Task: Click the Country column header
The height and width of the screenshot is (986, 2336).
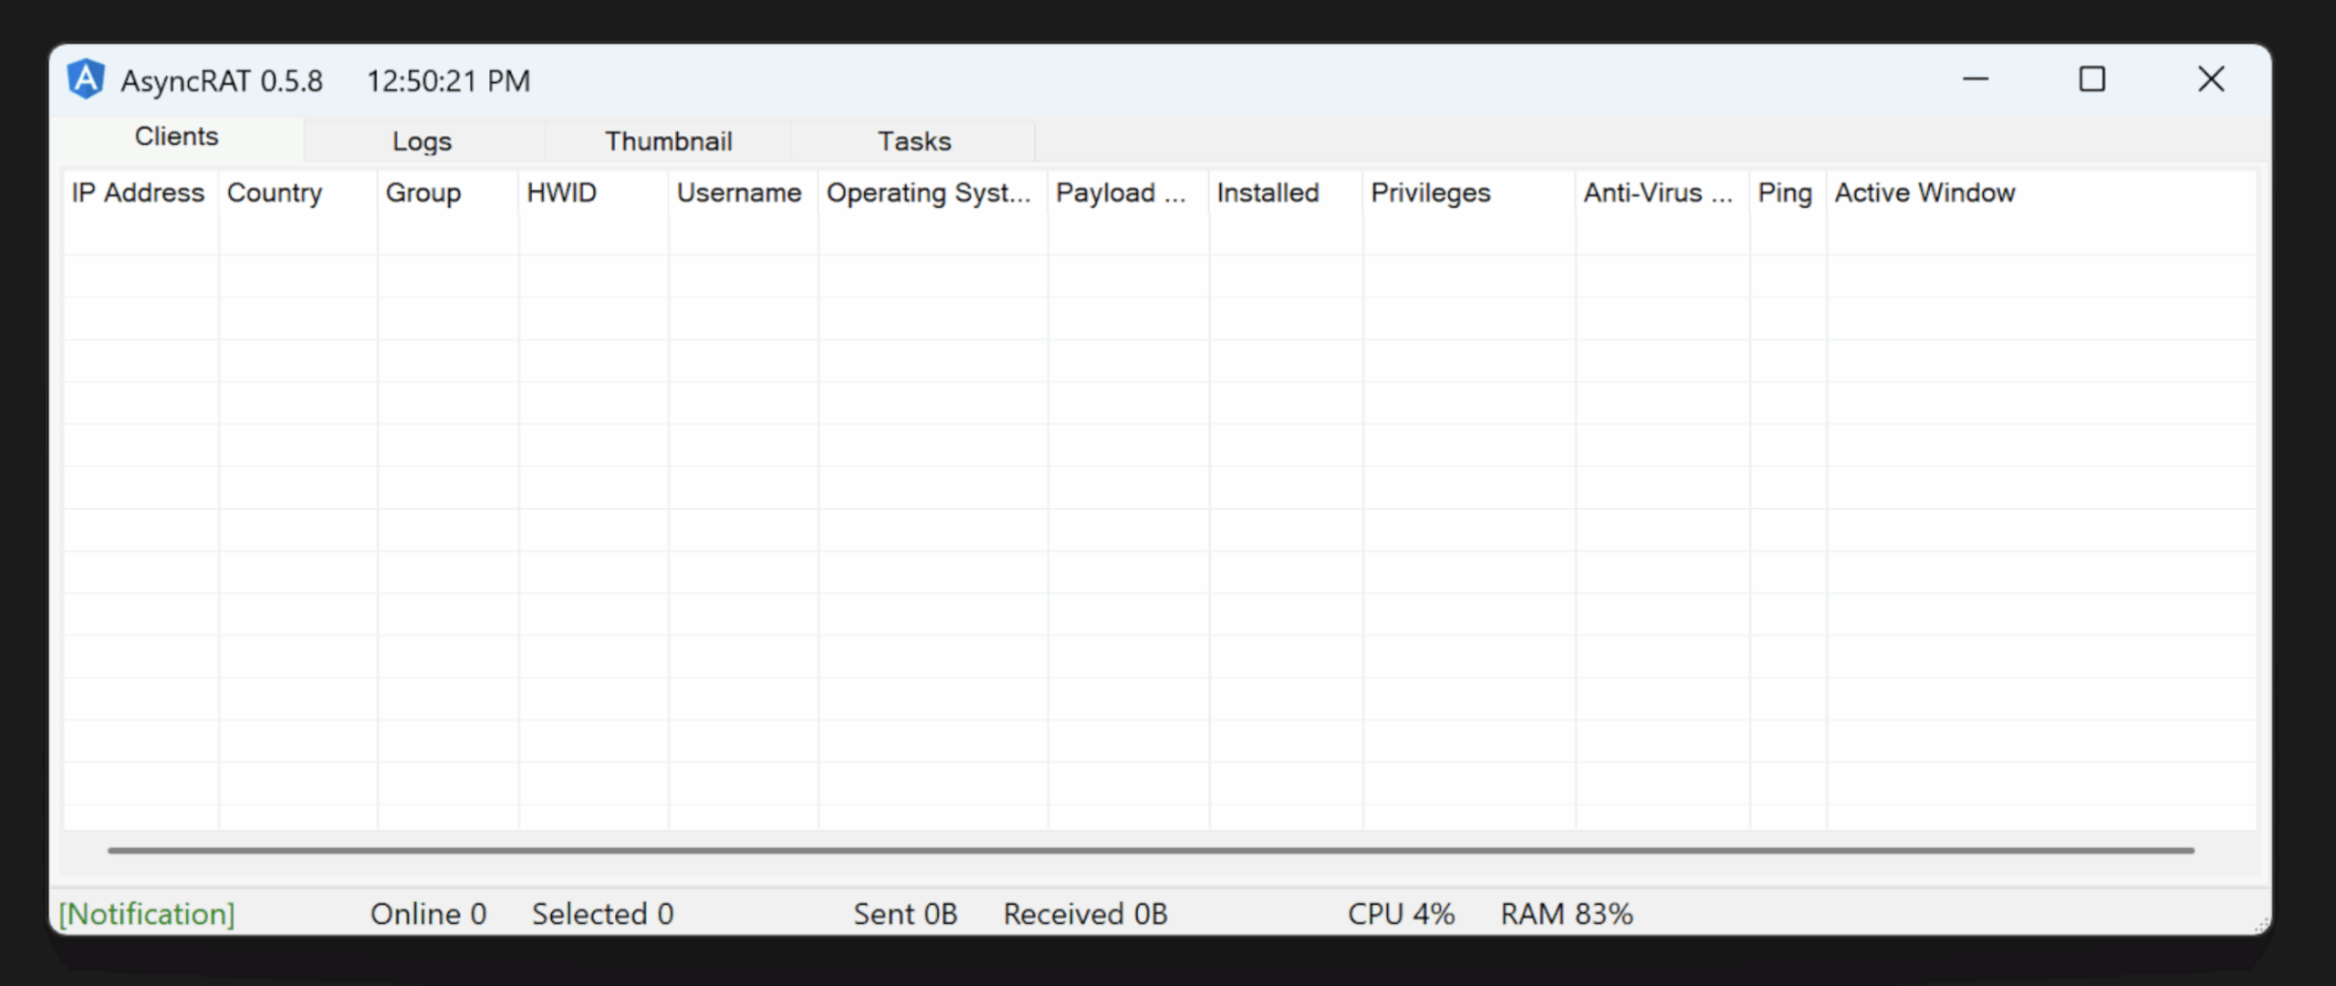Action: pyautogui.click(x=275, y=192)
